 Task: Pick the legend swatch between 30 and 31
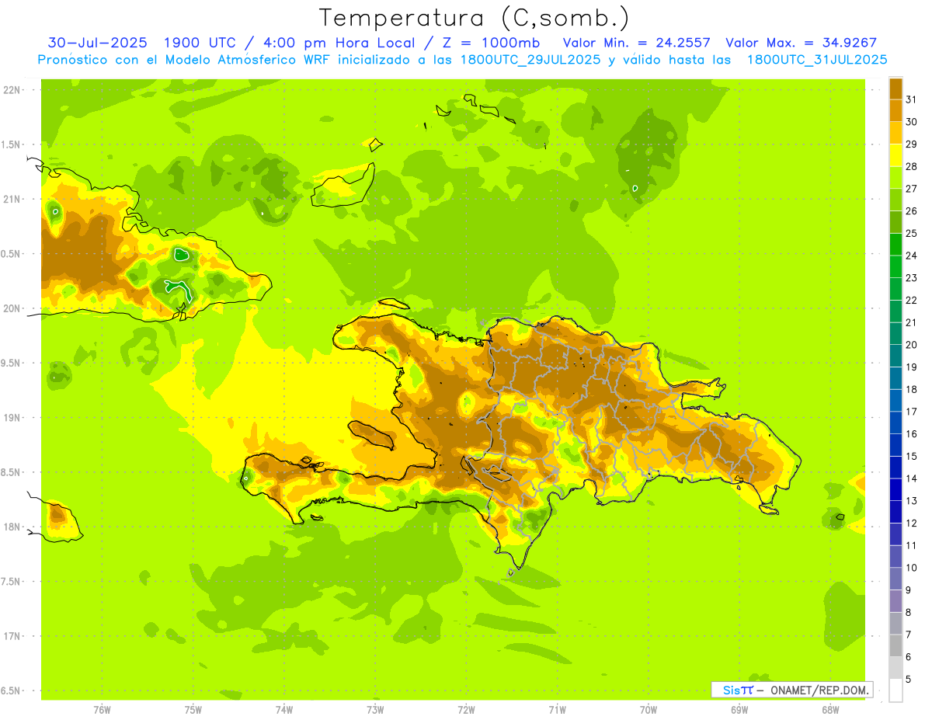point(895,110)
